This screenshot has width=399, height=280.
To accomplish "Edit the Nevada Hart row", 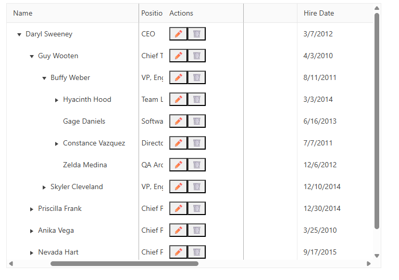I will click(x=178, y=252).
